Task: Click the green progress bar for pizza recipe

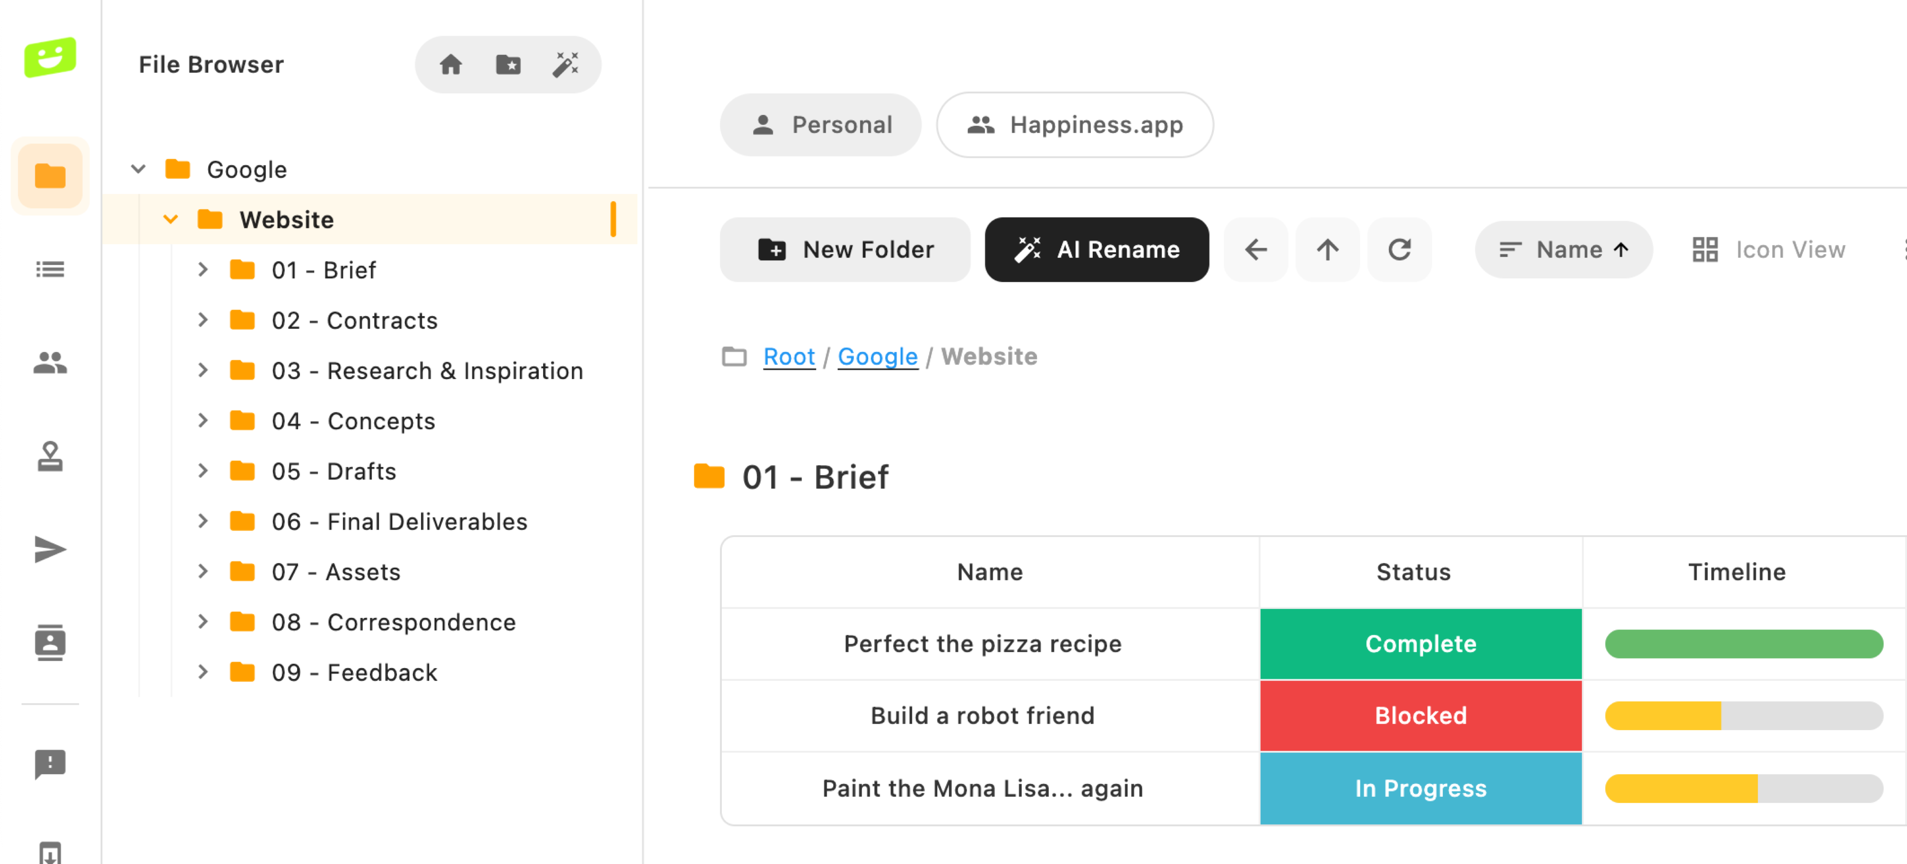Action: pyautogui.click(x=1743, y=643)
